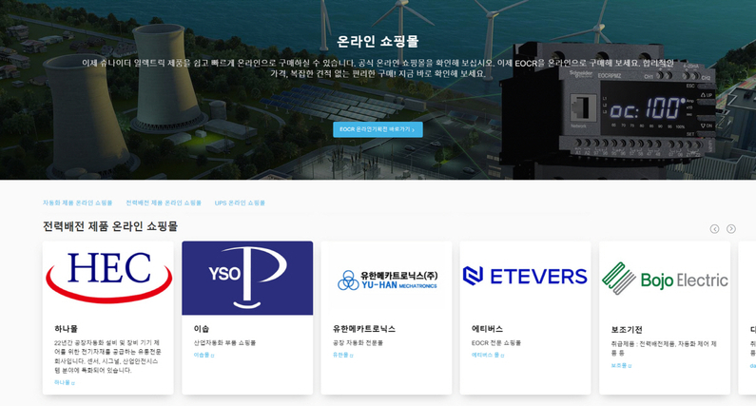Click the 보조기전 card title
Screen dimensions: 756x406
pos(627,330)
